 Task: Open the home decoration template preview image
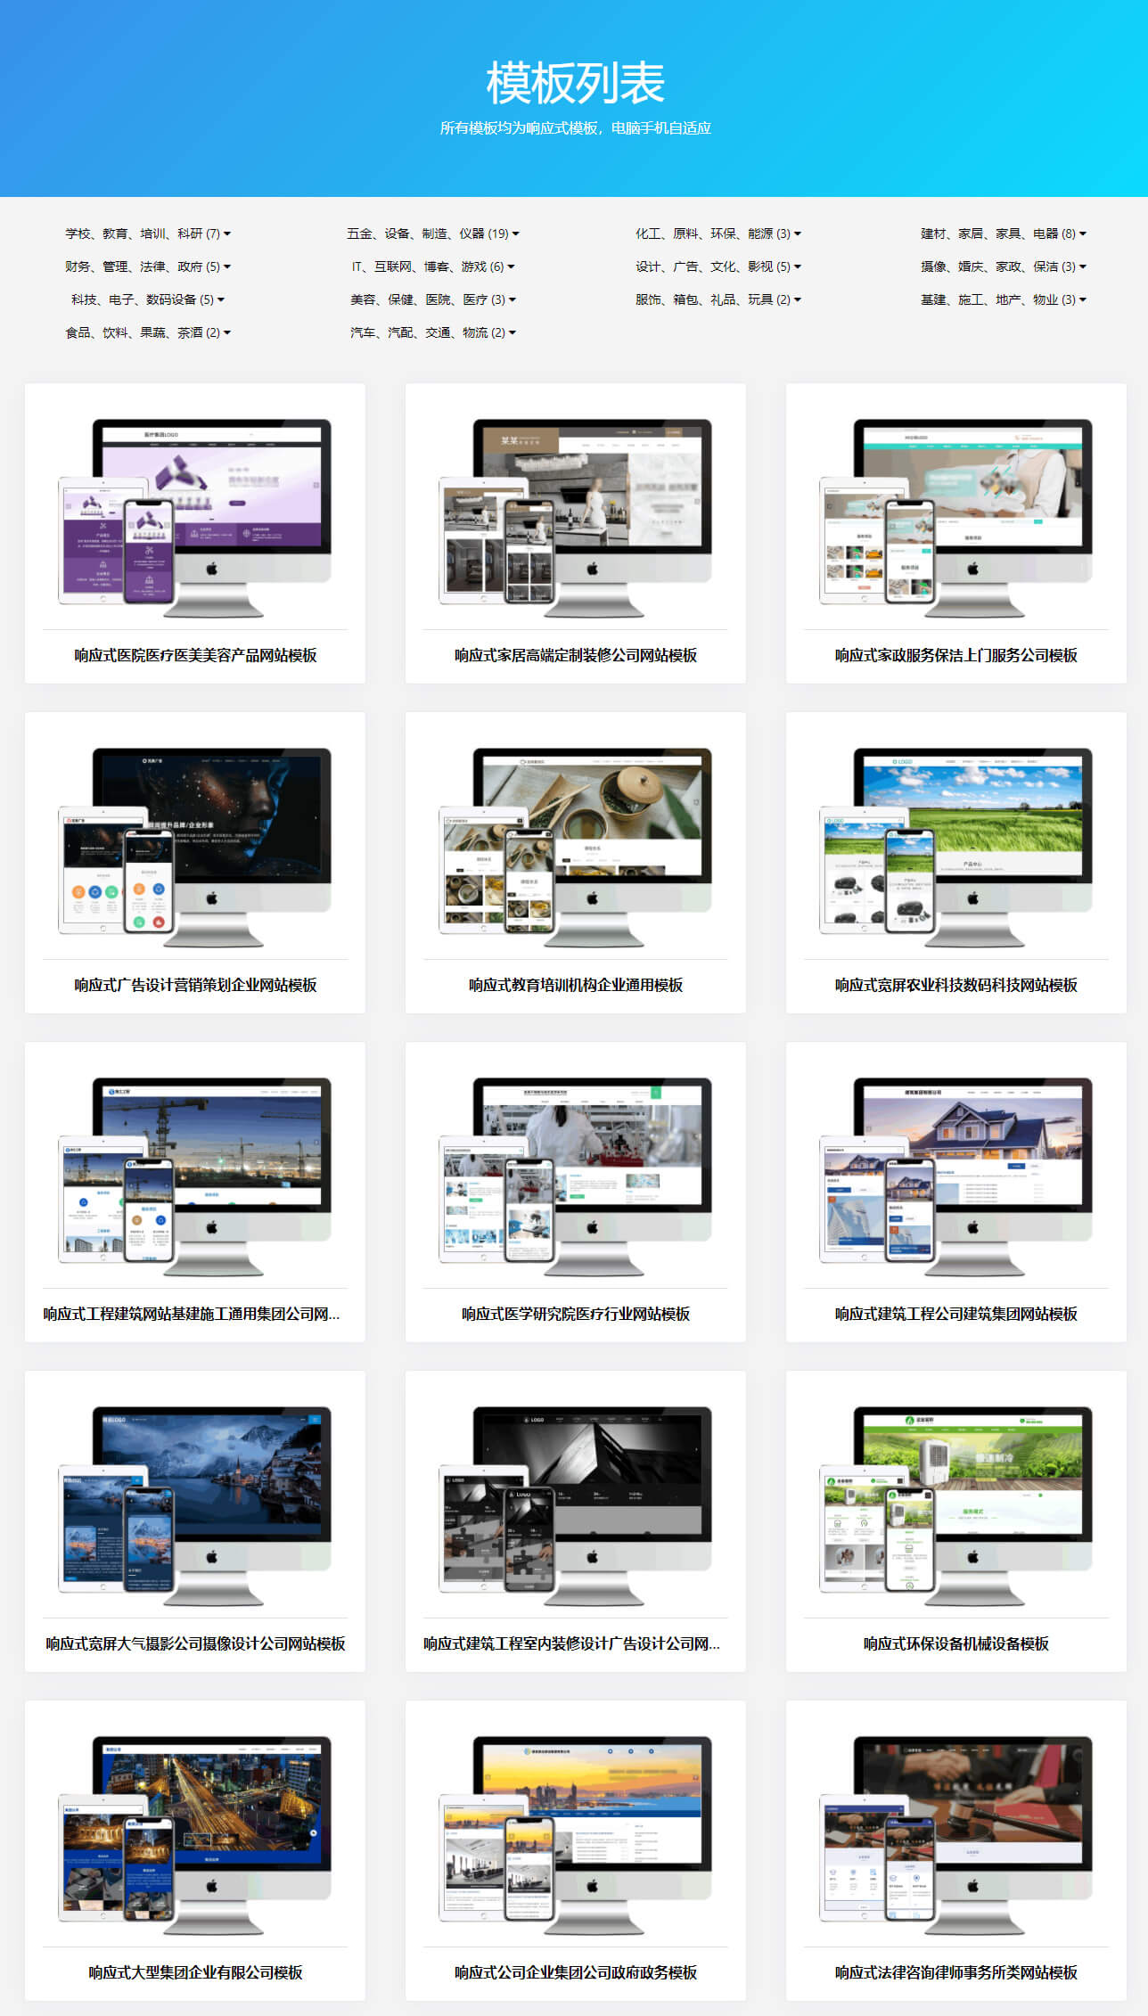point(576,517)
